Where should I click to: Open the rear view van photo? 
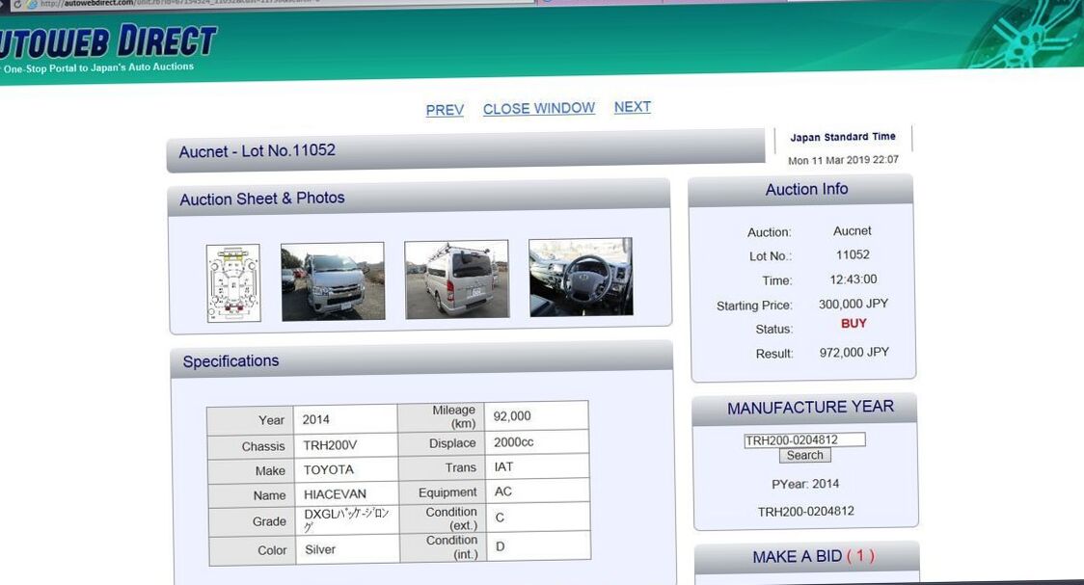457,279
